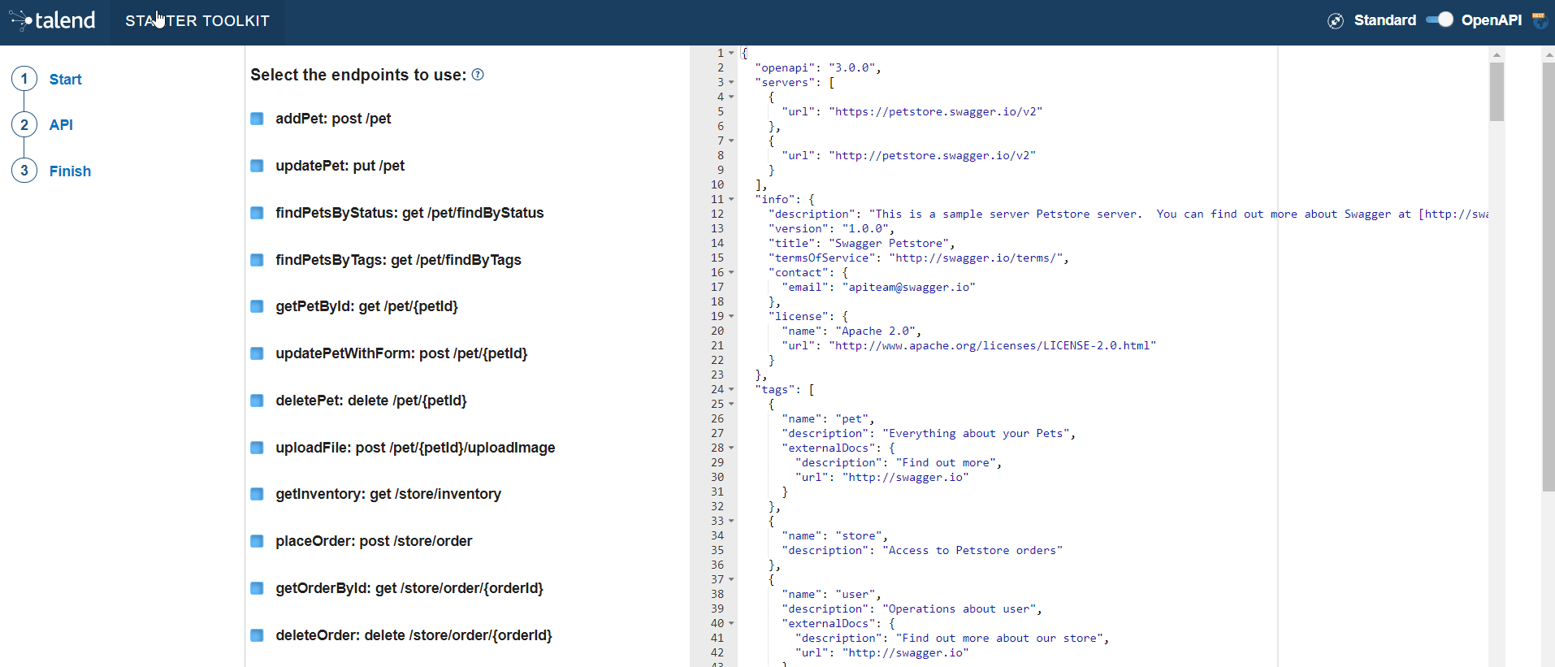The width and height of the screenshot is (1555, 667).
Task: Click the API step link
Action: pos(61,125)
